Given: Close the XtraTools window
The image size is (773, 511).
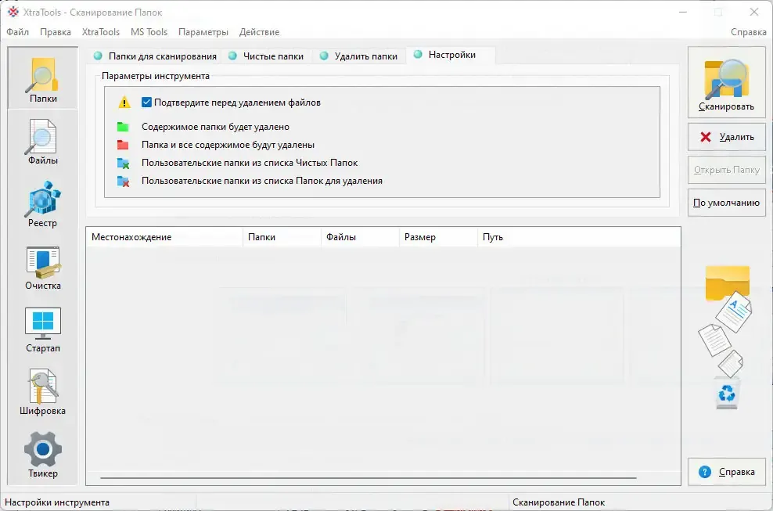Looking at the screenshot, I should click(753, 13).
